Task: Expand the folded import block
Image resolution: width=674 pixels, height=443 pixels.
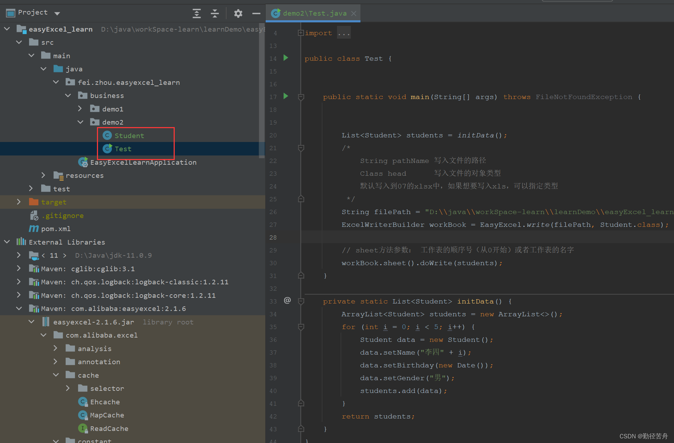Action: [x=301, y=33]
